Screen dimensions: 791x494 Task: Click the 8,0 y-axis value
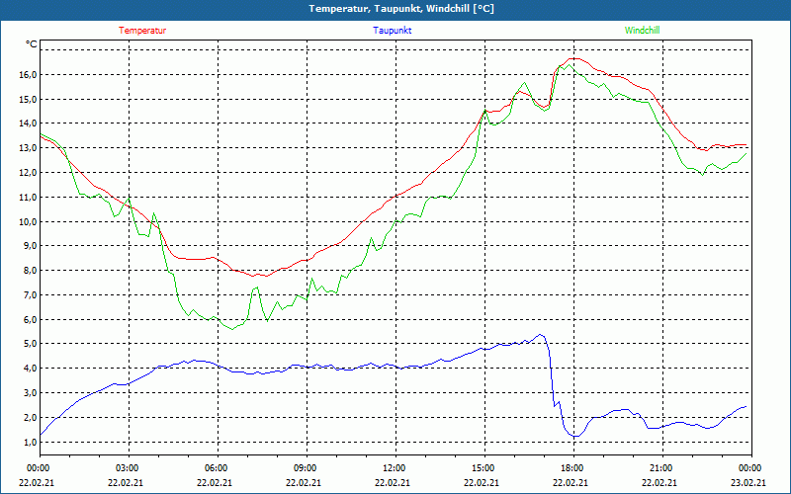31,271
